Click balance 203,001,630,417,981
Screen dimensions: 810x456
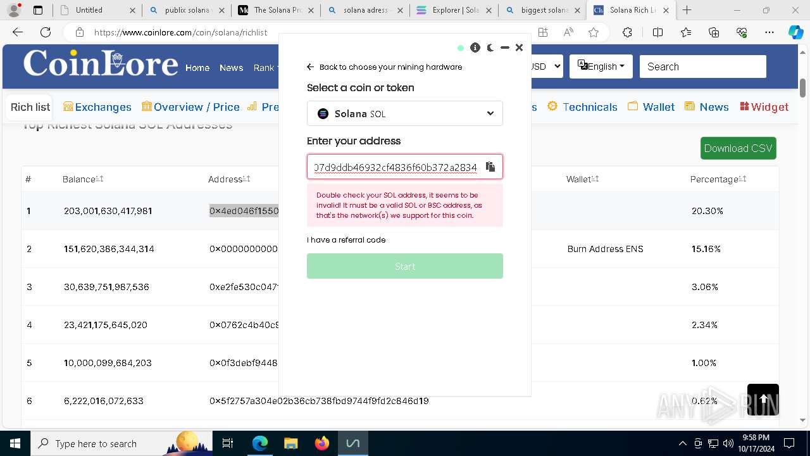(108, 211)
